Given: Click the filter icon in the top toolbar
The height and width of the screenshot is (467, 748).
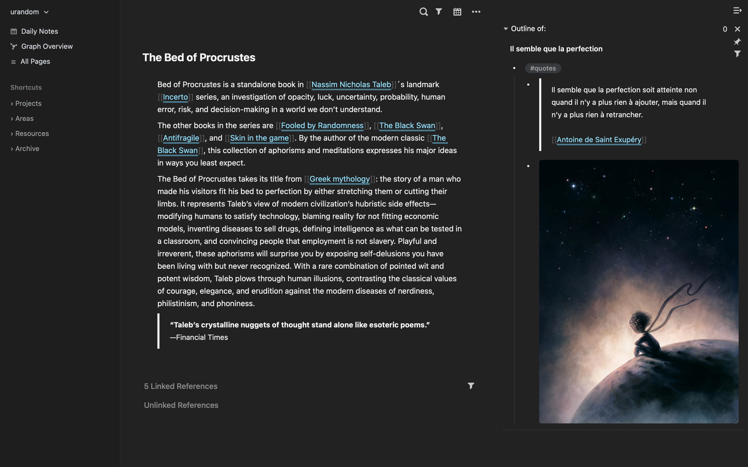Looking at the screenshot, I should (x=439, y=12).
